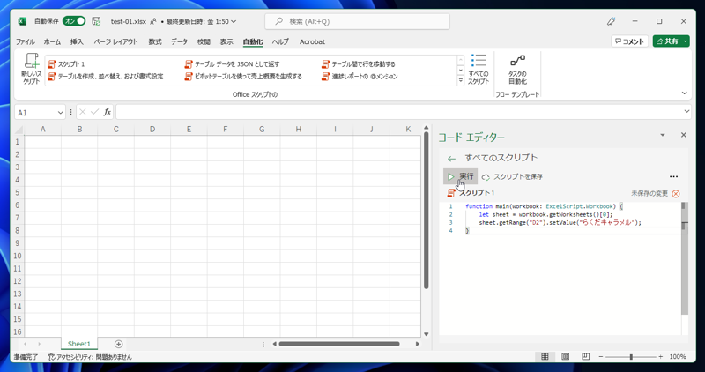Screen dimensions: 705x372
Task: Select ピボットテーブルを使って売上概要を生成する script
Action: coord(243,77)
